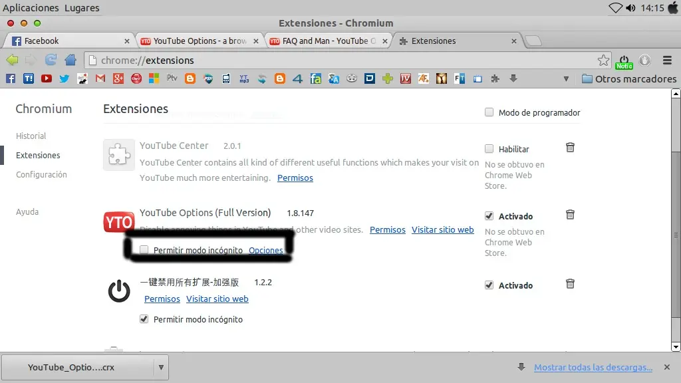Allow incognito mode for YouTube Options
The image size is (681, 383).
tap(144, 250)
